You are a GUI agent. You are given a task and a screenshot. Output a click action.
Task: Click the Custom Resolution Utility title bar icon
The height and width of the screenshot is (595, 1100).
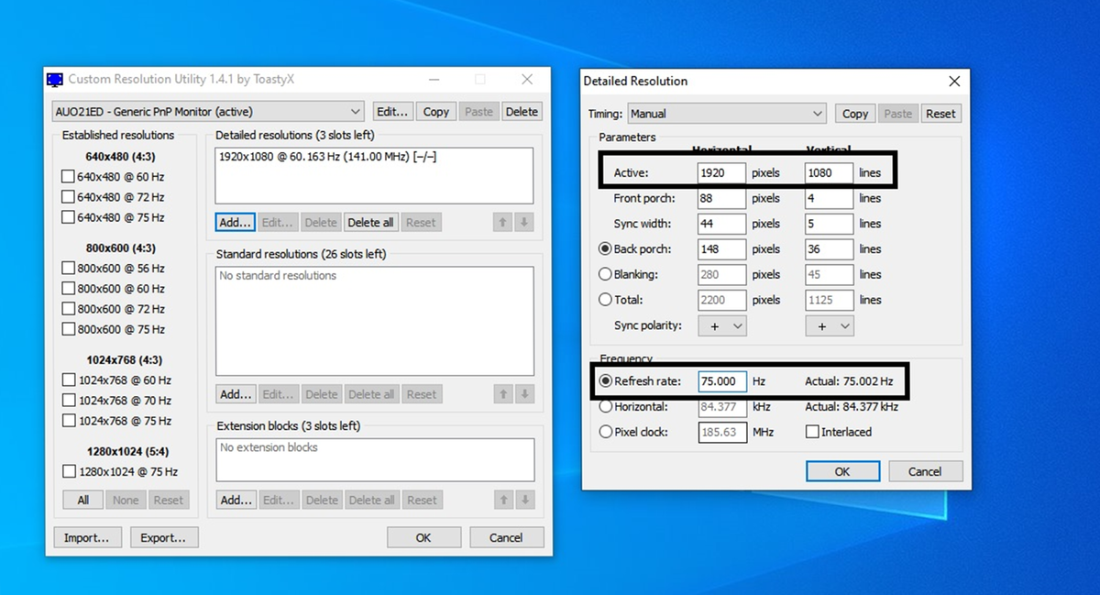55,80
